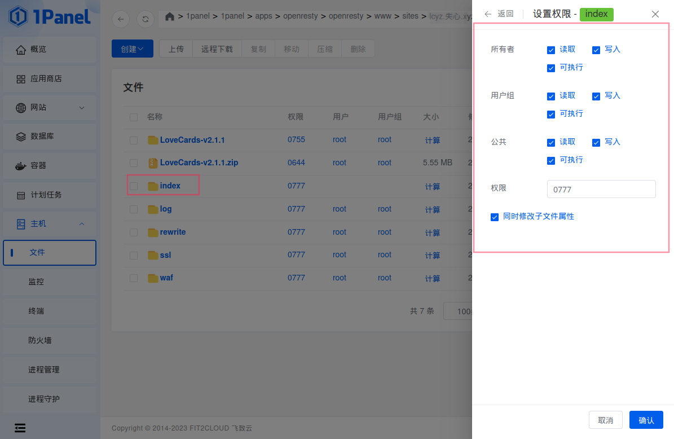The height and width of the screenshot is (439, 674).
Task: Click the 0755 permission link
Action: click(296, 140)
